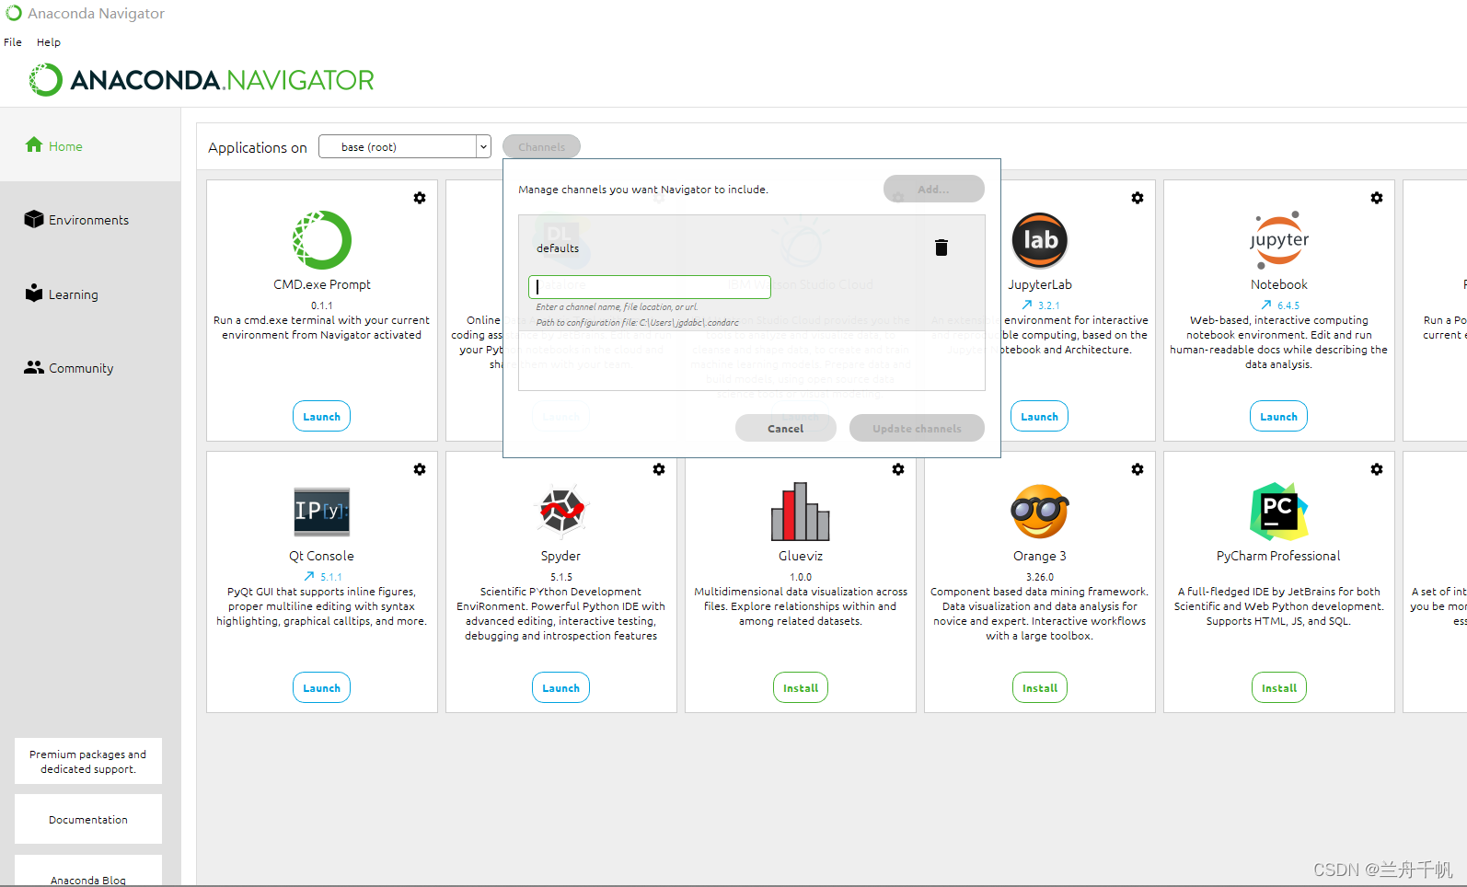Open JupyterLab settings gear
The width and height of the screenshot is (1467, 887).
click(1138, 198)
